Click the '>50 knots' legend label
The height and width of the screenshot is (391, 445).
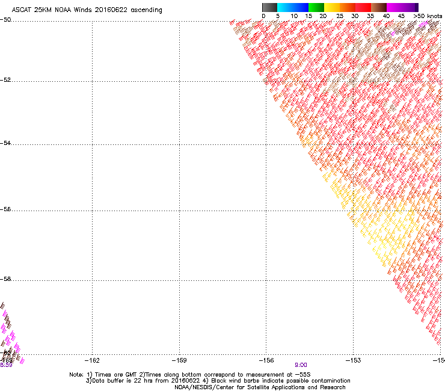click(428, 16)
